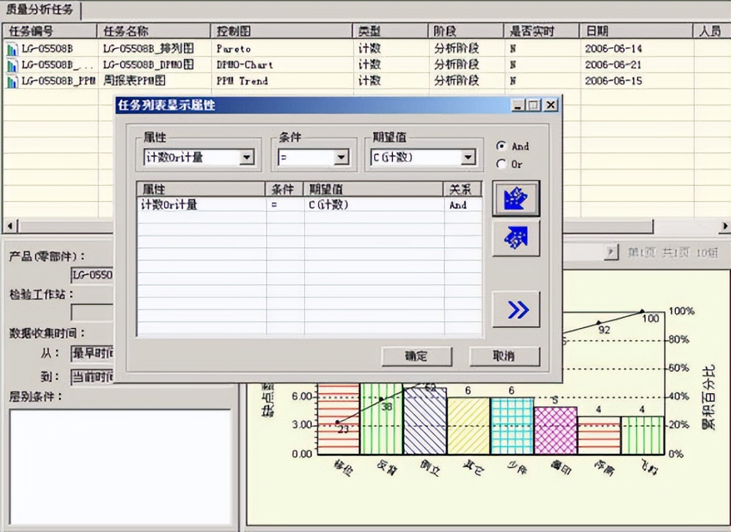Click the task list horizontal scrollbar right arrow
Viewport: 731px width, 532px height.
click(x=725, y=225)
